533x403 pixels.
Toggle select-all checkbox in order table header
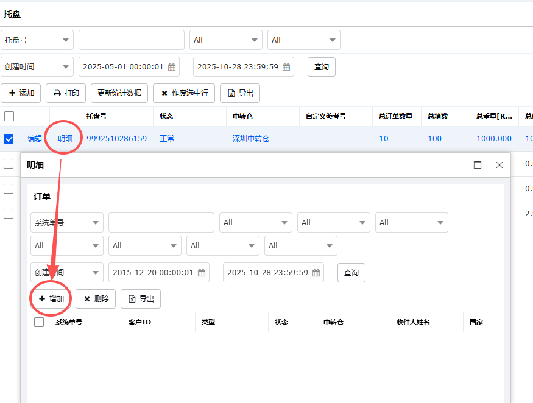point(39,322)
